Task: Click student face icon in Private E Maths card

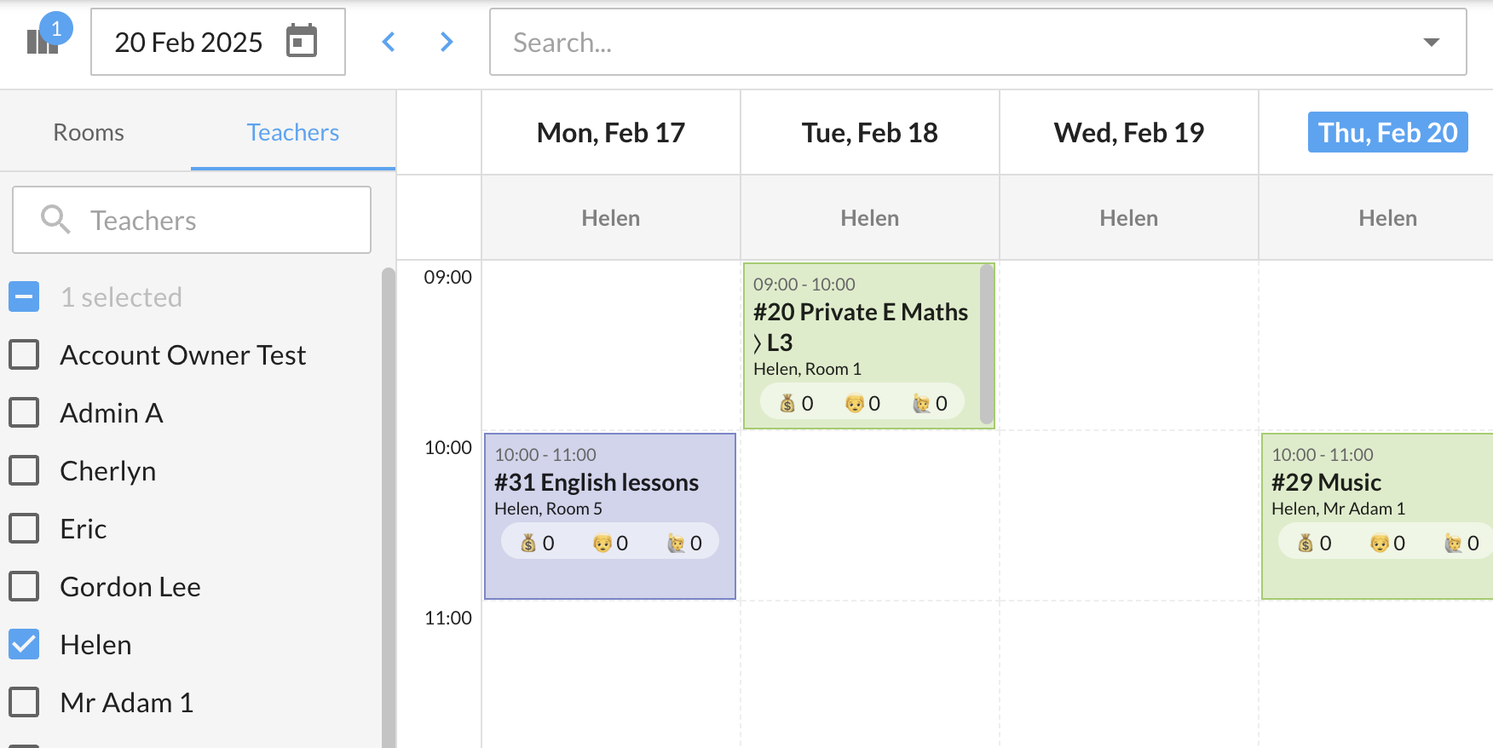Action: point(854,404)
